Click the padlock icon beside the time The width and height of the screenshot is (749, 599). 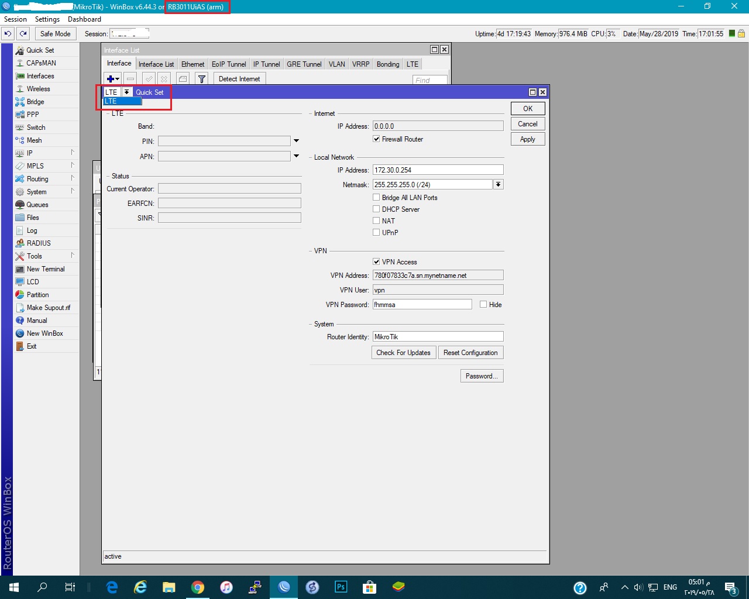tap(741, 33)
